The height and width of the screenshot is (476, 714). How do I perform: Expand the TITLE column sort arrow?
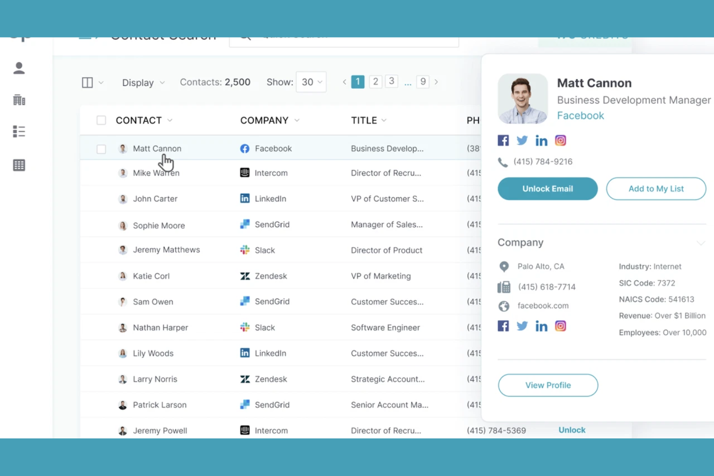(384, 121)
